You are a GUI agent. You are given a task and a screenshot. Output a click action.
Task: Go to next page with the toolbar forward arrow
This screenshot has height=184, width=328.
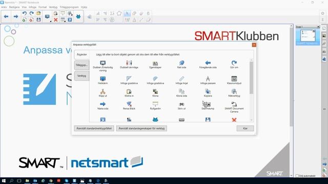[x=16, y=16]
